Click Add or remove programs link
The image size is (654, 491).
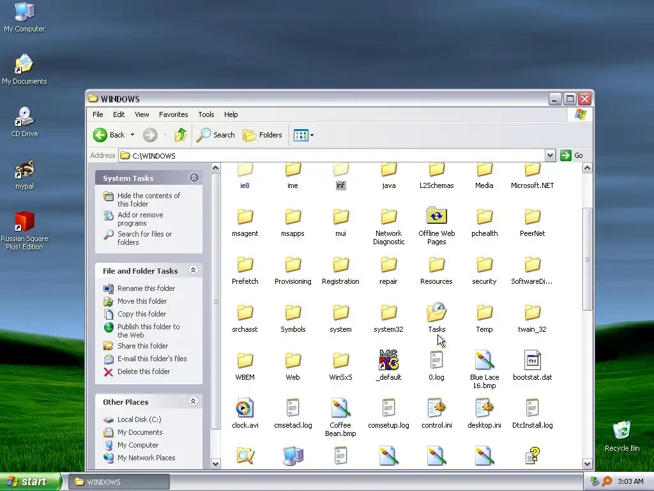coord(140,219)
